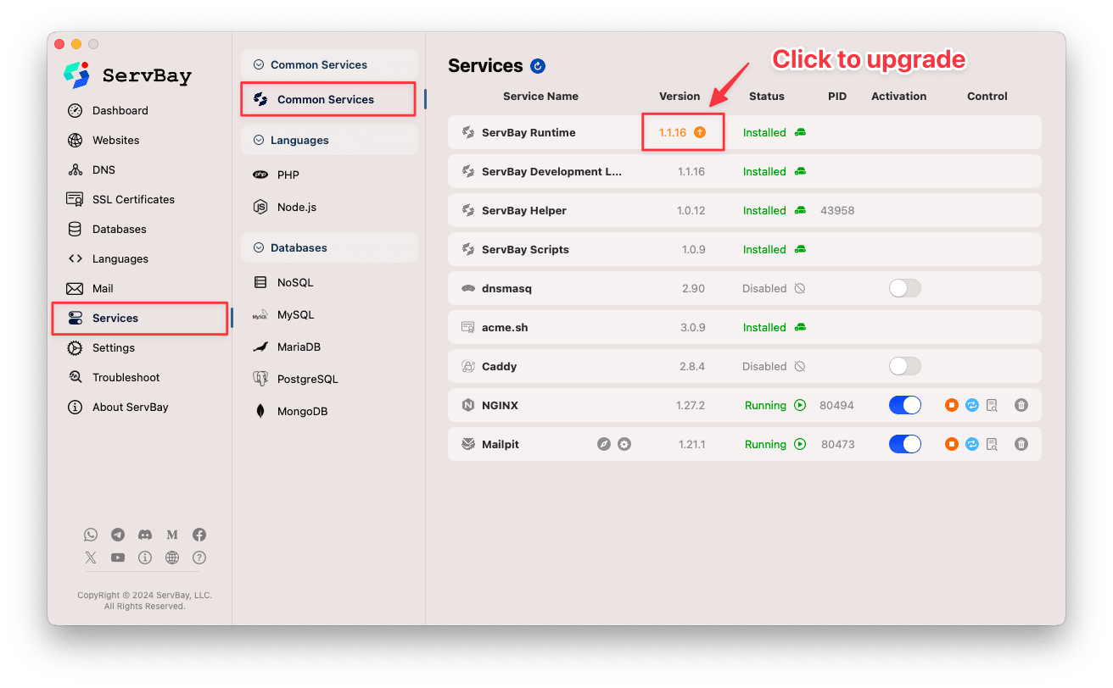
Task: Open ServBay's Discord community link
Action: coord(145,535)
